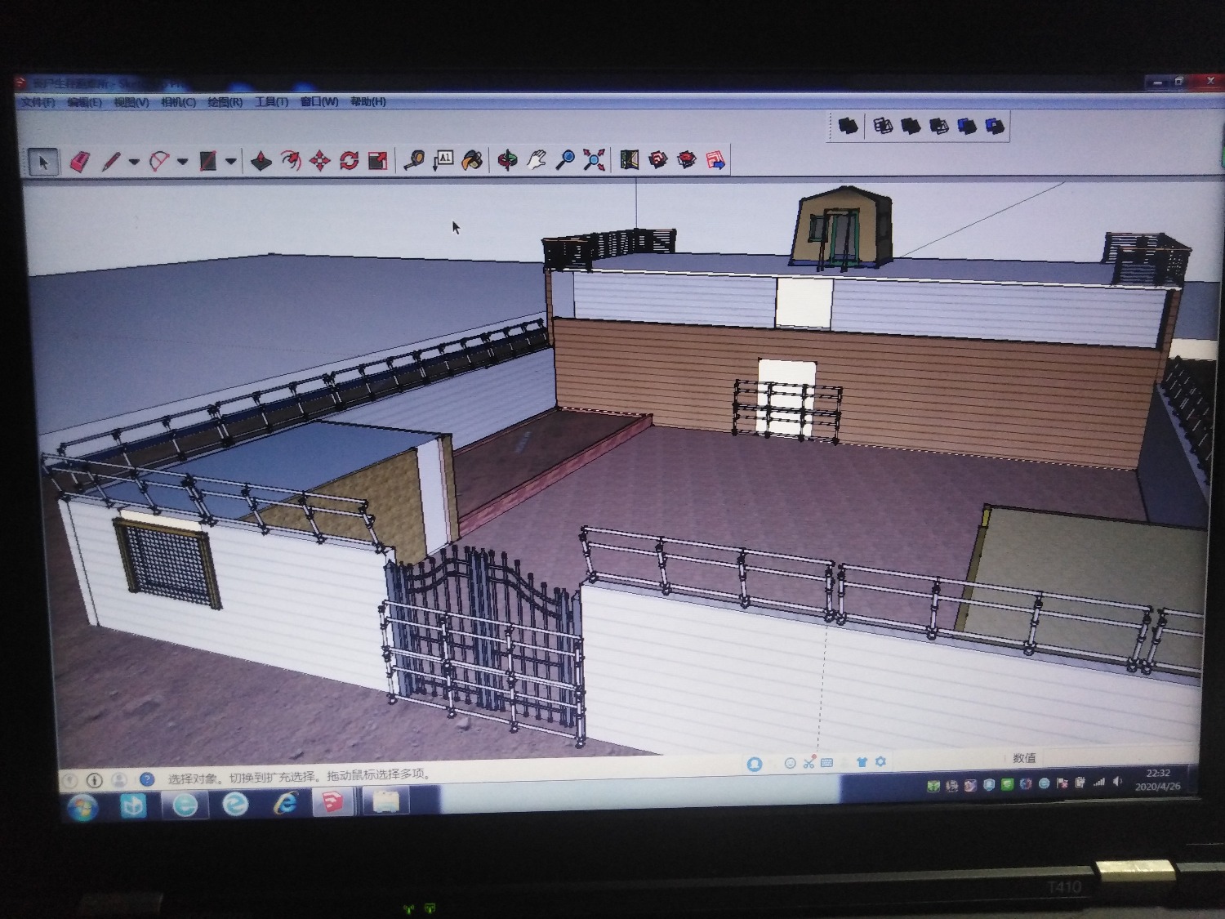Click the Zoom Extents tool

tap(595, 159)
